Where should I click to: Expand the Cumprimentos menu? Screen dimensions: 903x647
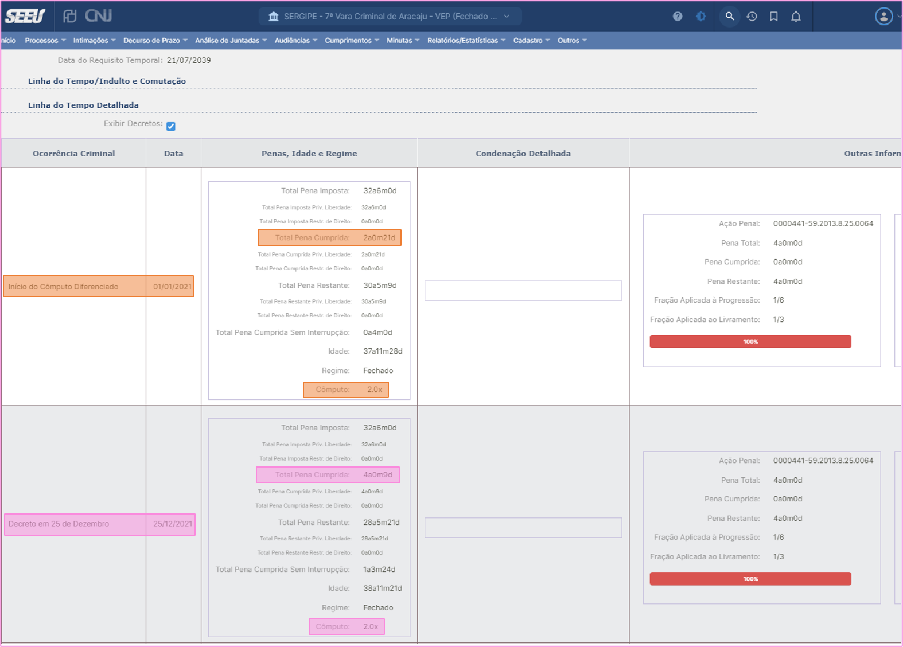pyautogui.click(x=352, y=41)
